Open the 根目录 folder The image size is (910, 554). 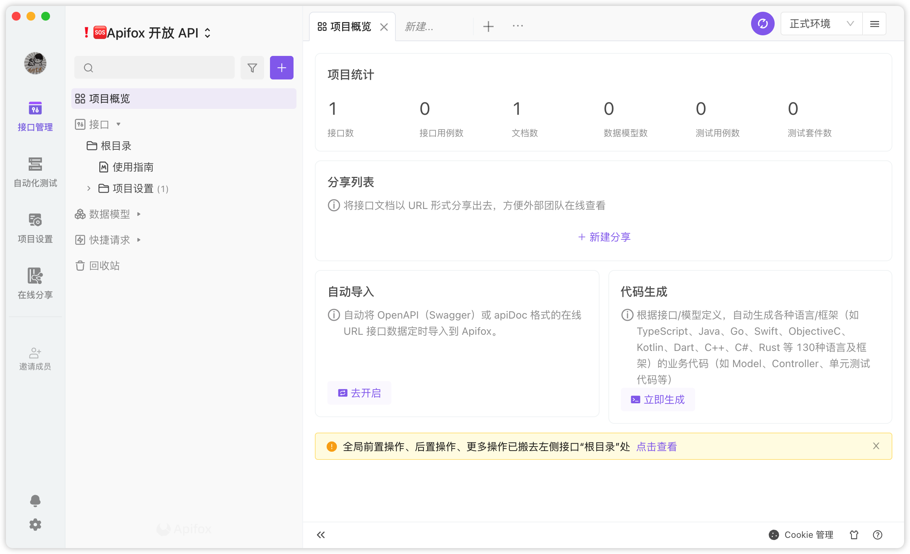coord(109,146)
